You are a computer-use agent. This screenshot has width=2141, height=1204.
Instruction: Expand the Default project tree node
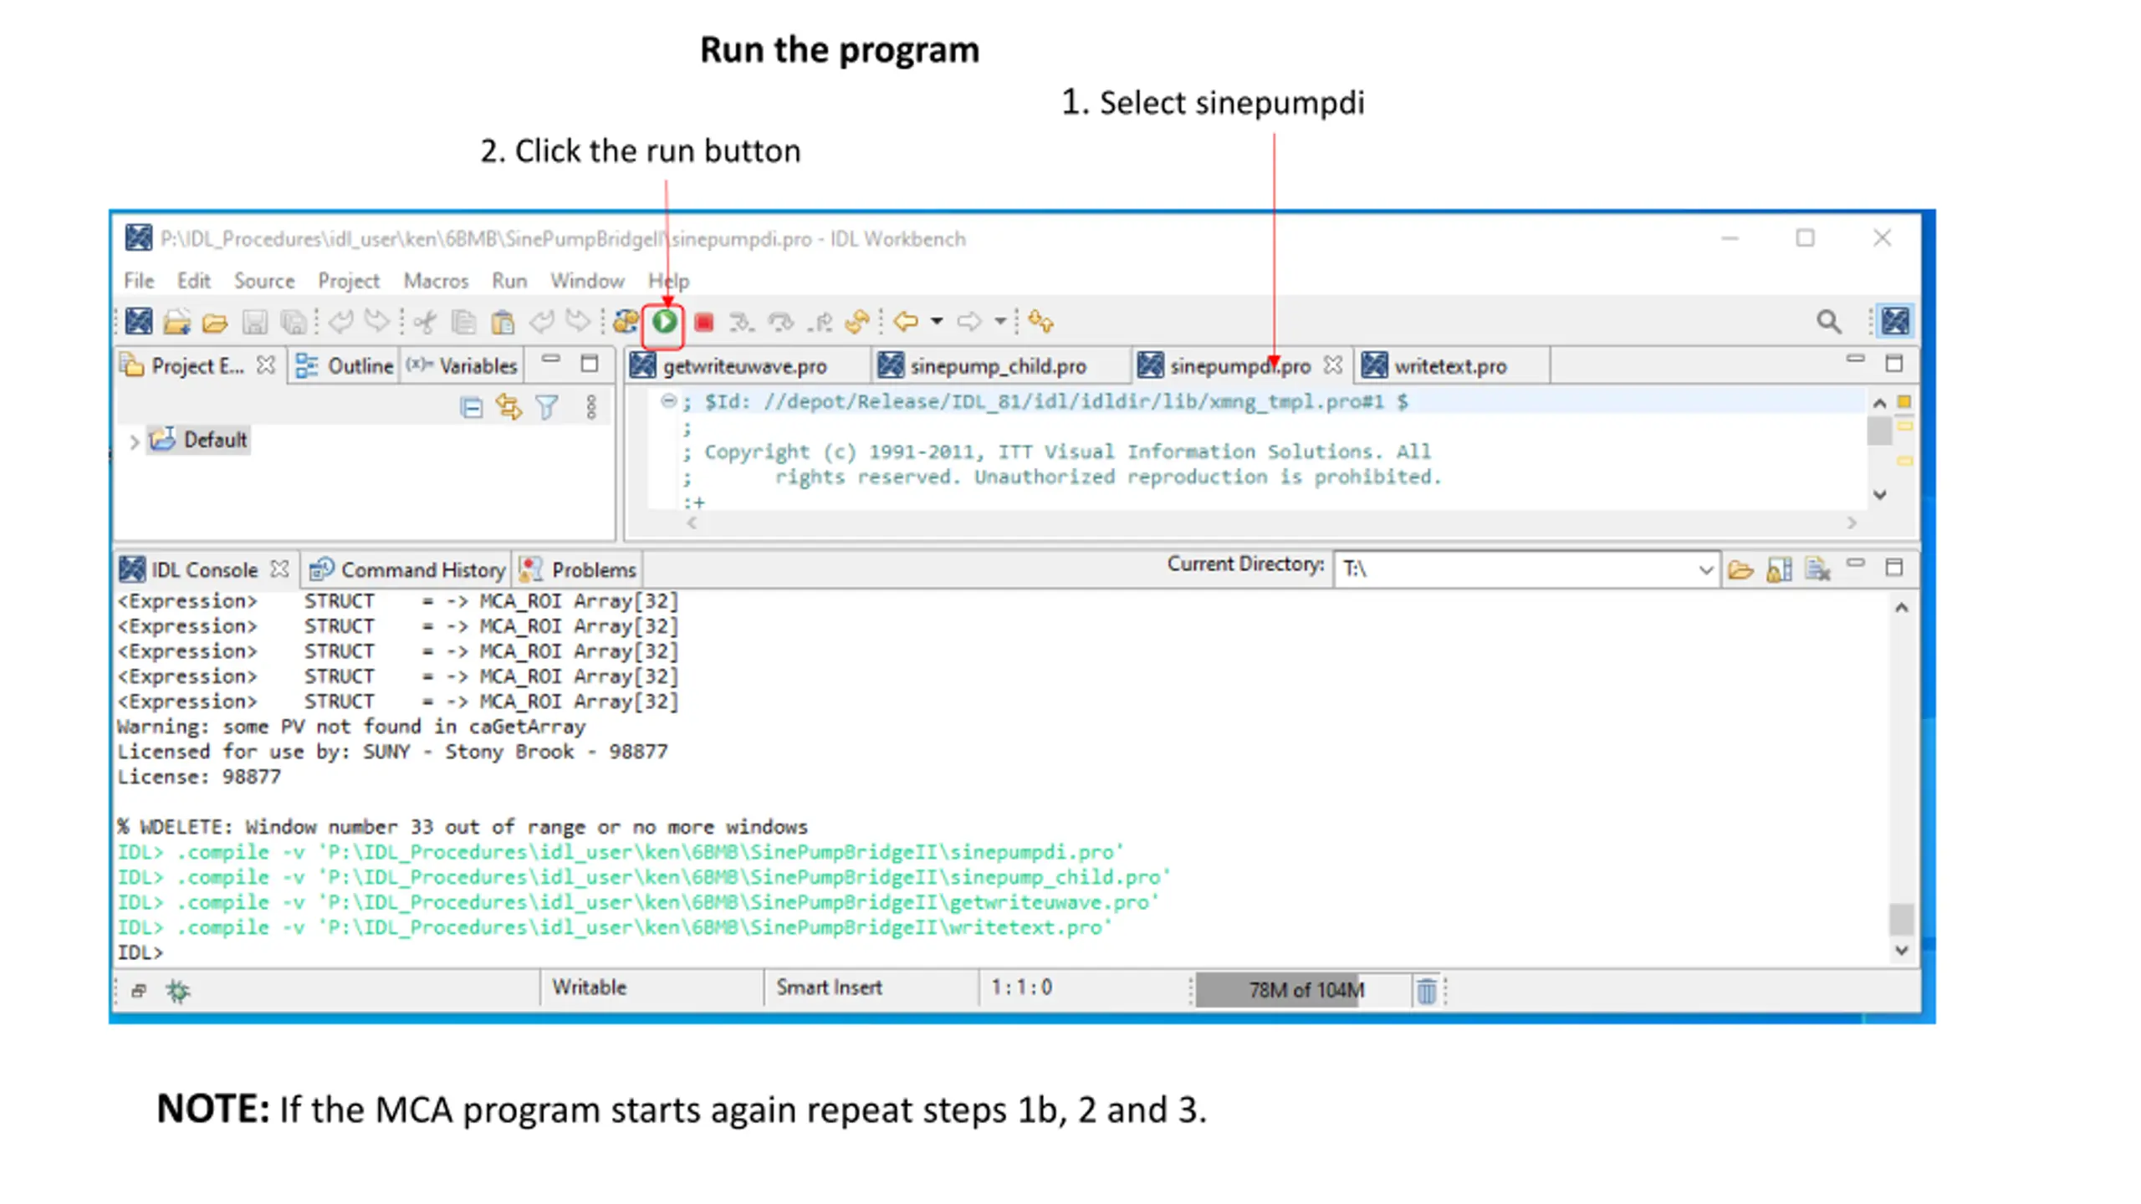[x=134, y=441]
